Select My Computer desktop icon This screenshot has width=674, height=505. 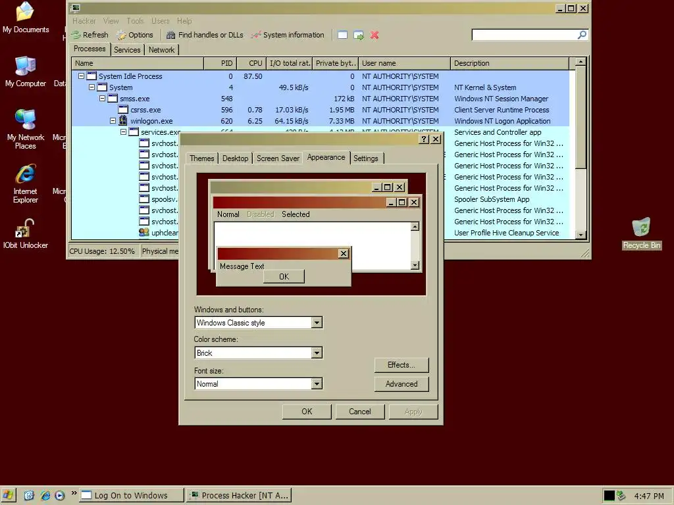click(26, 71)
